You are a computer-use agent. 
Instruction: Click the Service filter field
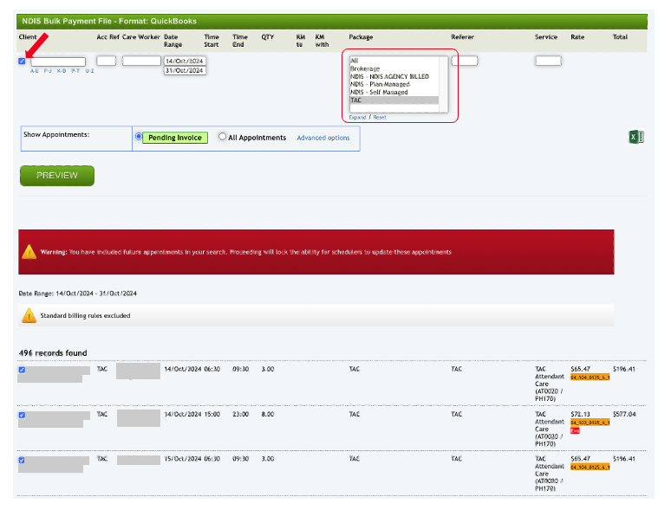548,61
